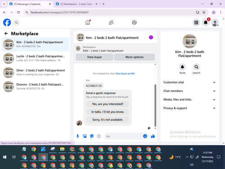The height and width of the screenshot is (169, 225).
Task: Choose a GIF icon in composer
Action: tap(99, 136)
